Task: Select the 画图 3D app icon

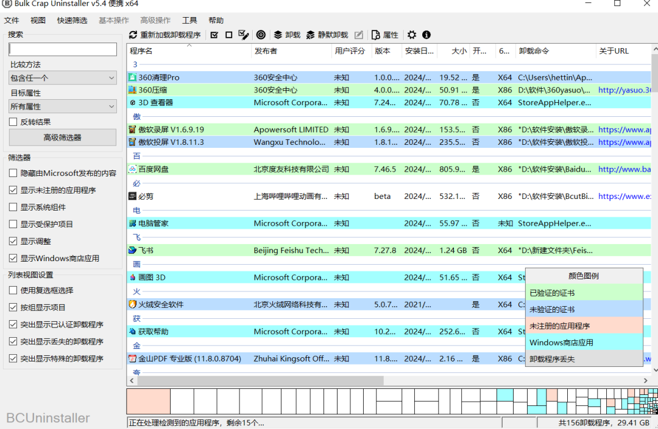Action: (x=133, y=277)
